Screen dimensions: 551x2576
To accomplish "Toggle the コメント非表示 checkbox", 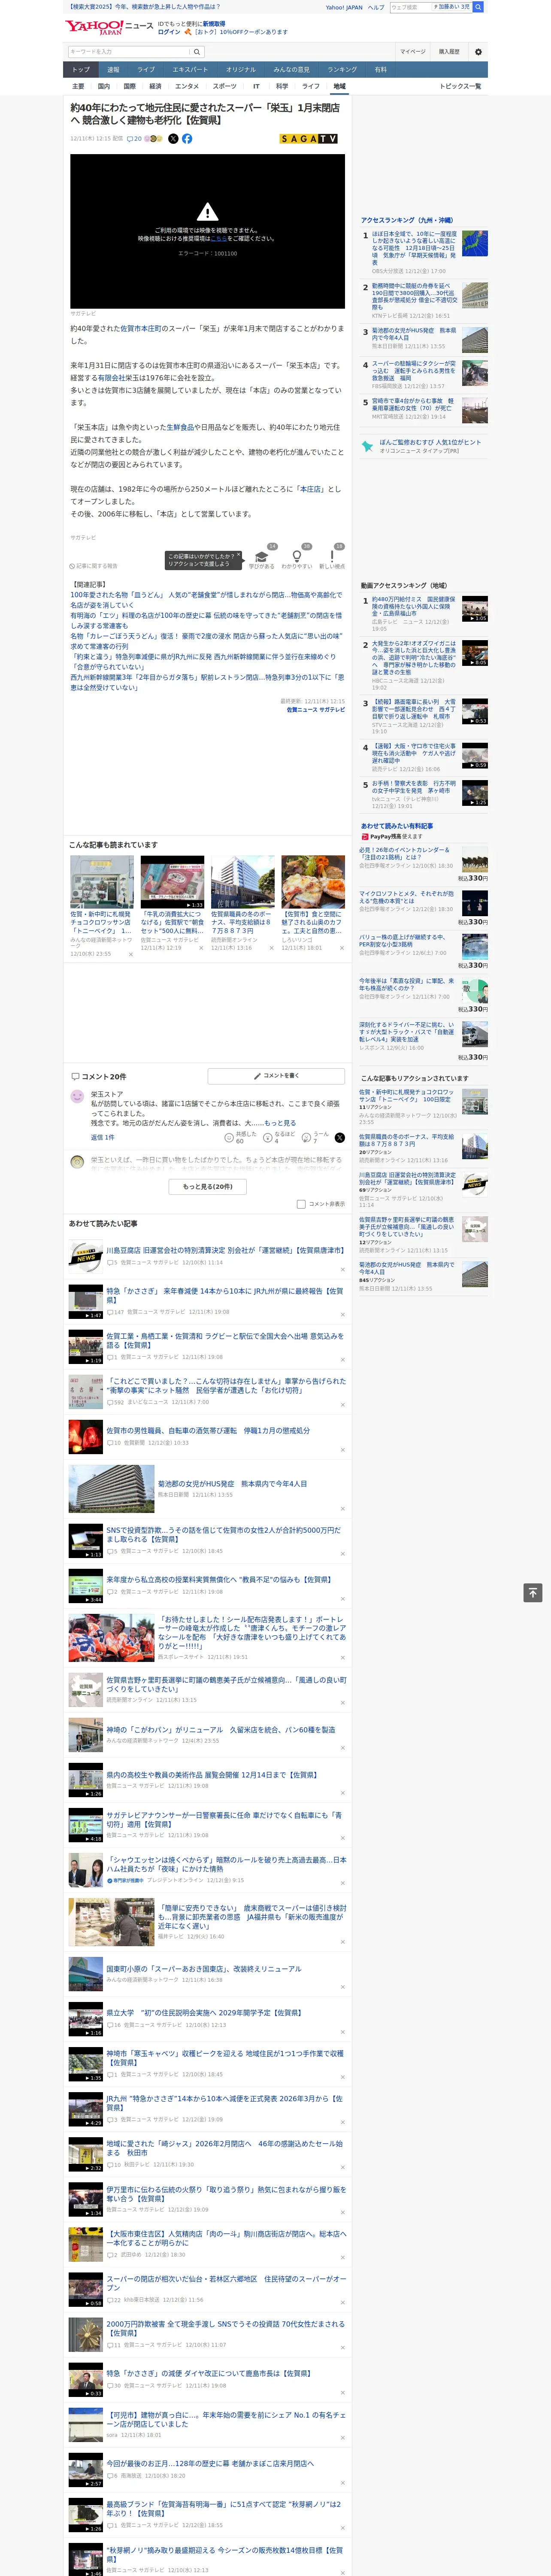I will [x=301, y=1204].
